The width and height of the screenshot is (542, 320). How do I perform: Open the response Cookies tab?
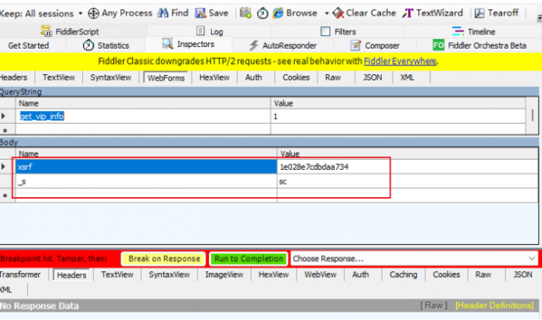pyautogui.click(x=446, y=275)
